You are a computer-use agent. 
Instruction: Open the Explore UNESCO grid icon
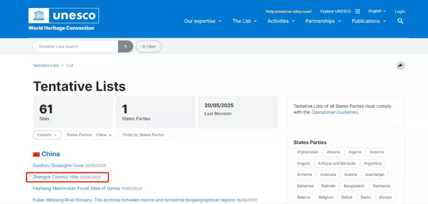(x=357, y=11)
